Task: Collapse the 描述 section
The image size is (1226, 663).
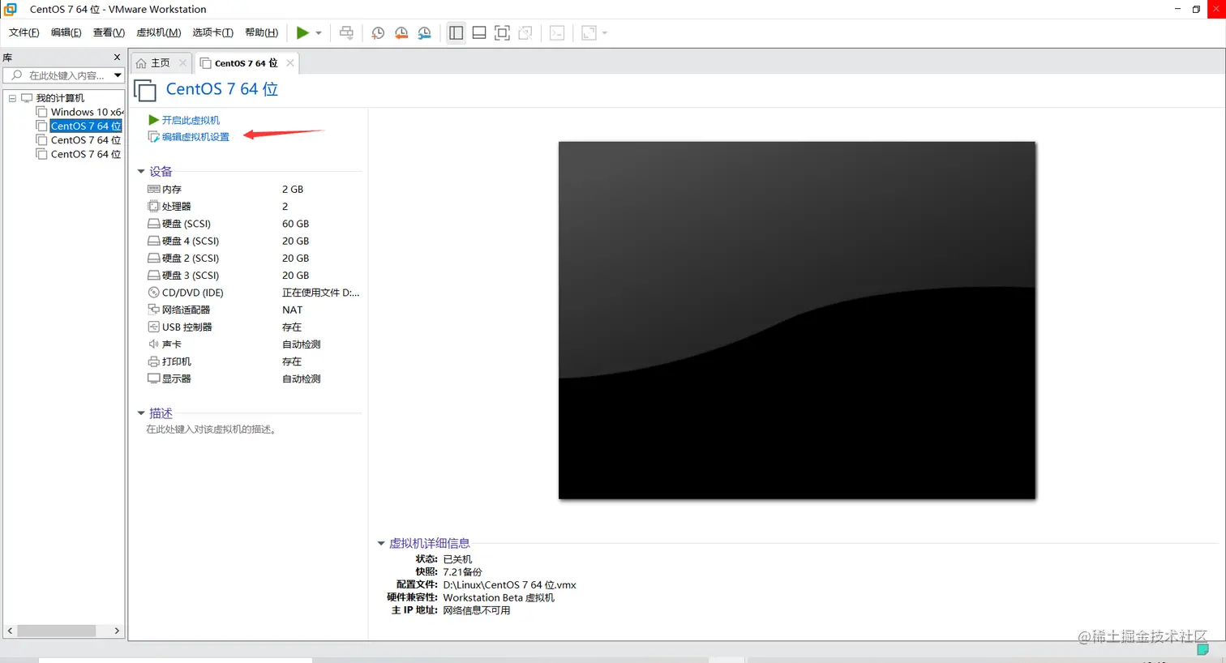Action: coord(141,413)
